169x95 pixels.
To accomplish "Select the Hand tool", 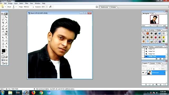I will pos(3,46).
